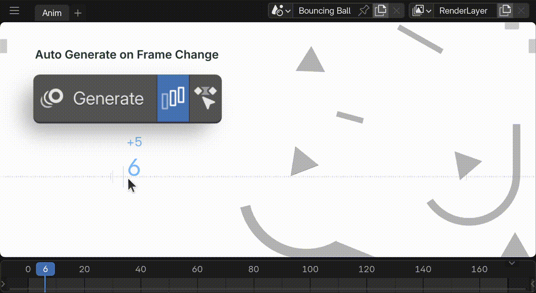
Task: Create a new scene copy
Action: (x=380, y=11)
